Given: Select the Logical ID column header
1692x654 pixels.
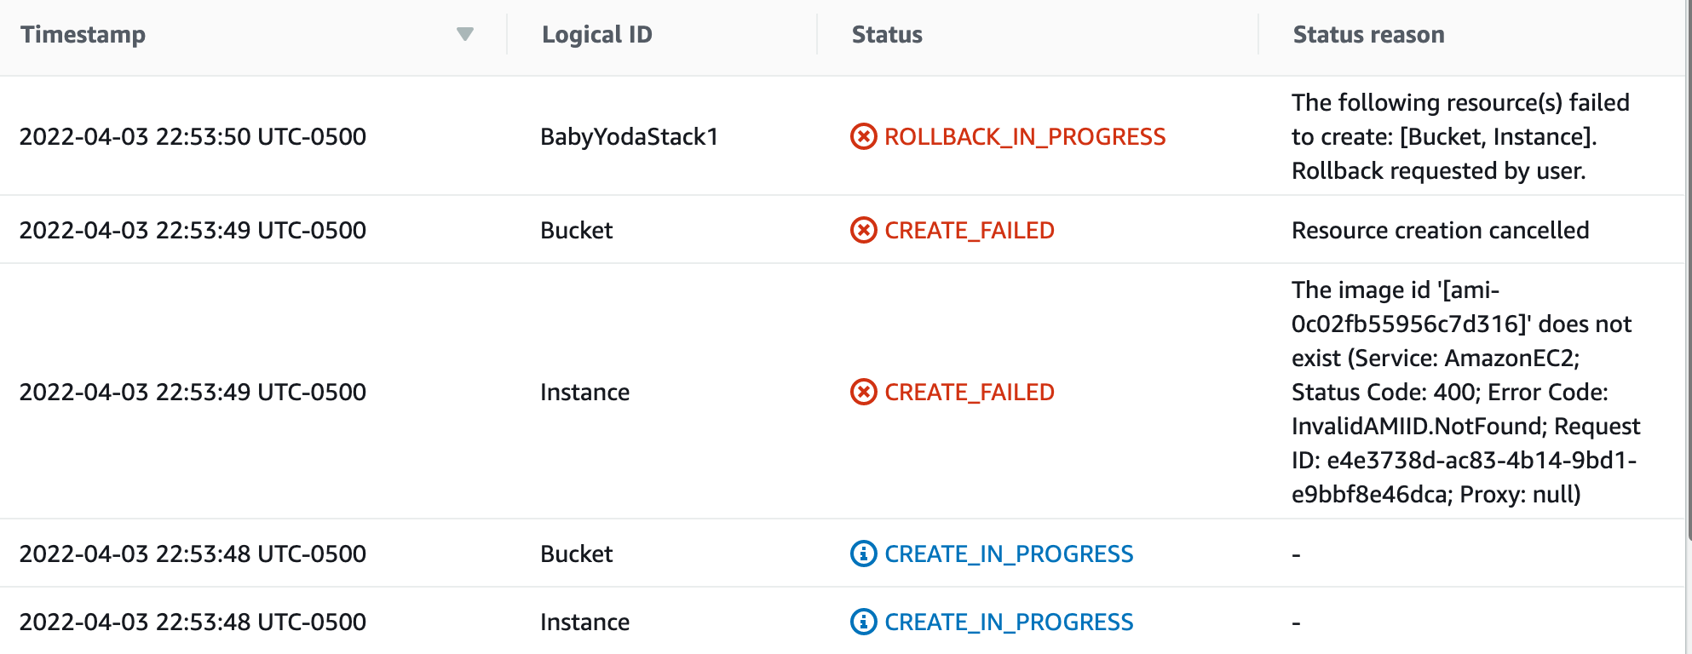Looking at the screenshot, I should pos(596,35).
